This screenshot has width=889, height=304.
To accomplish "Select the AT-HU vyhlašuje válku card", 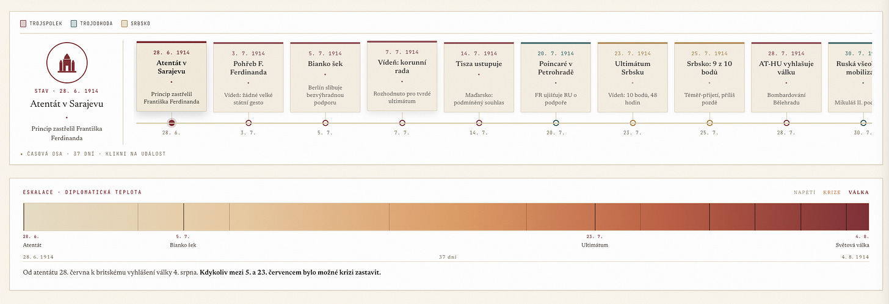I will click(786, 77).
